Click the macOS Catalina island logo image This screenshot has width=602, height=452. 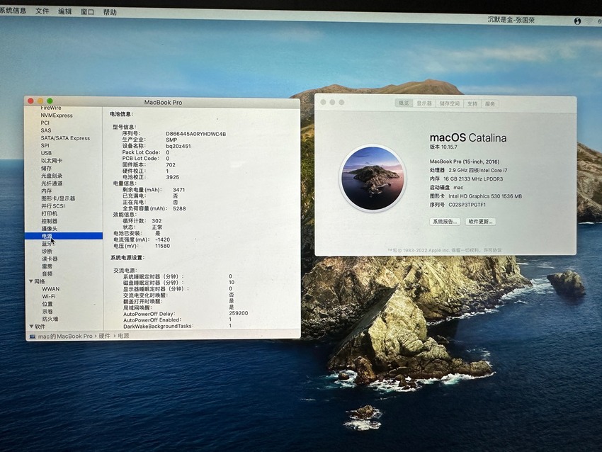tap(373, 178)
